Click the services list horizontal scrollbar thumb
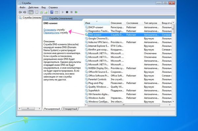 pos(124,105)
